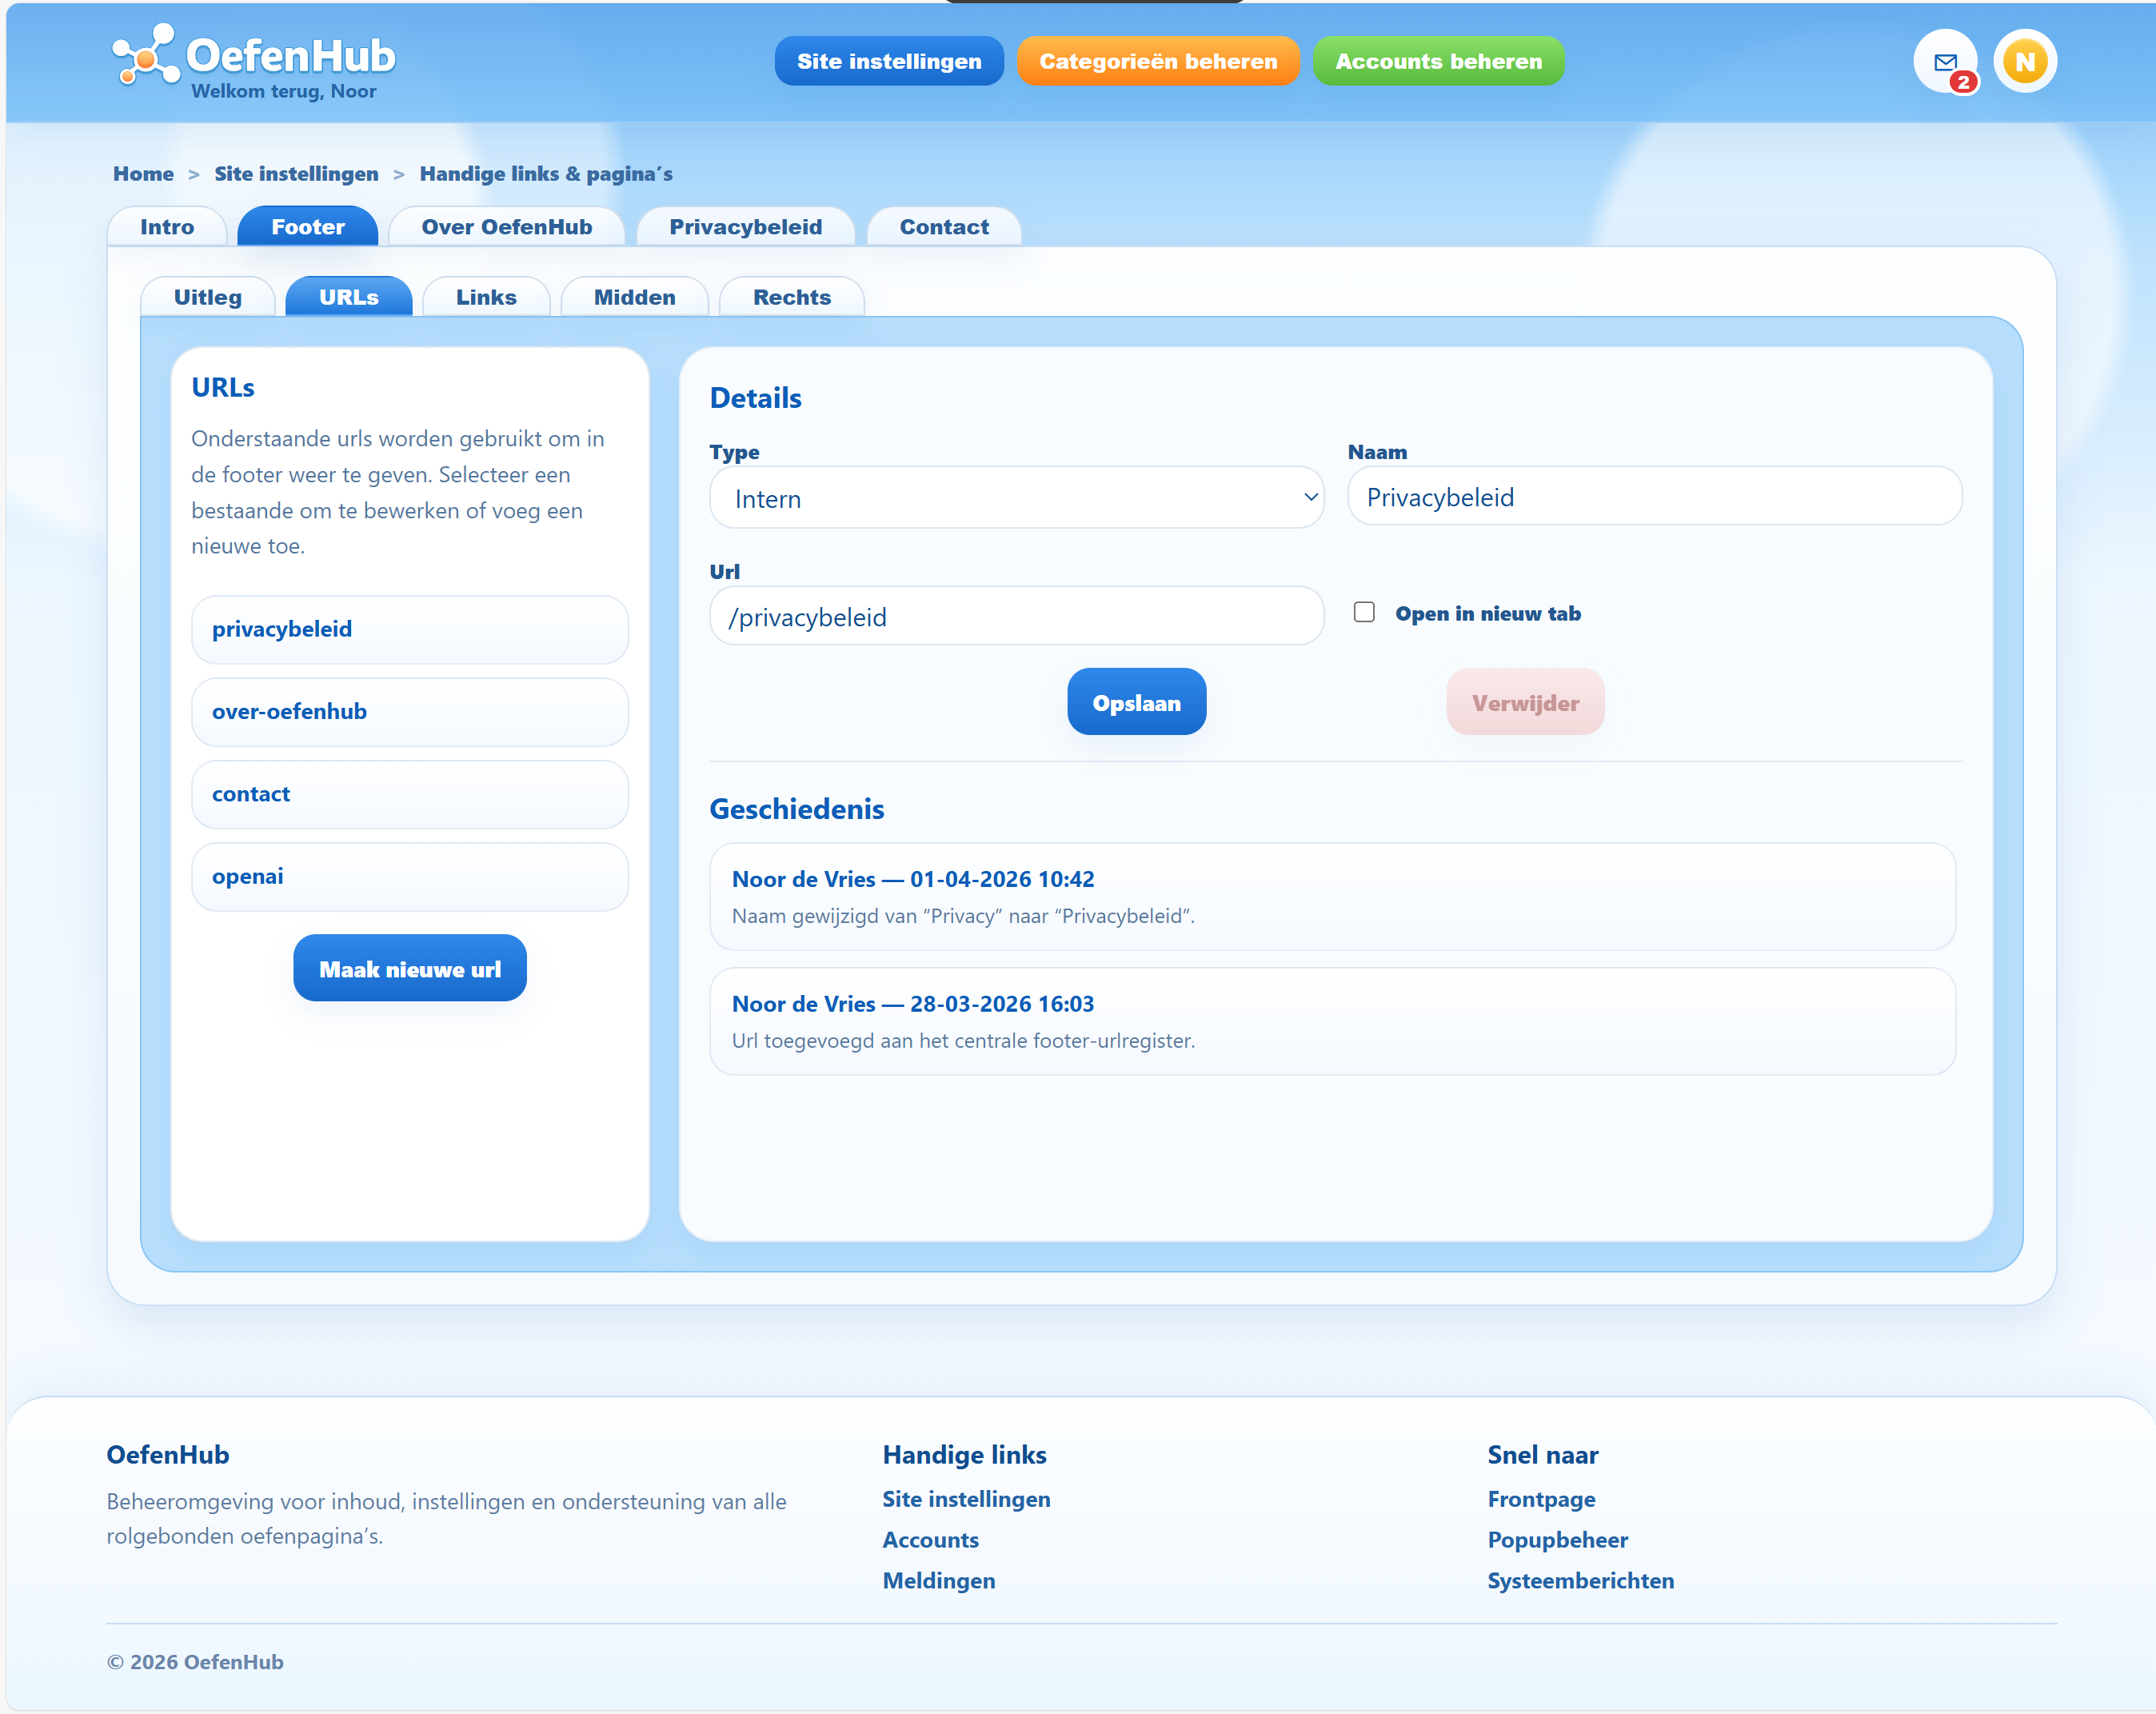Click the Handige links & pagina's breadcrumb
The height and width of the screenshot is (1714, 2156).
click(546, 174)
